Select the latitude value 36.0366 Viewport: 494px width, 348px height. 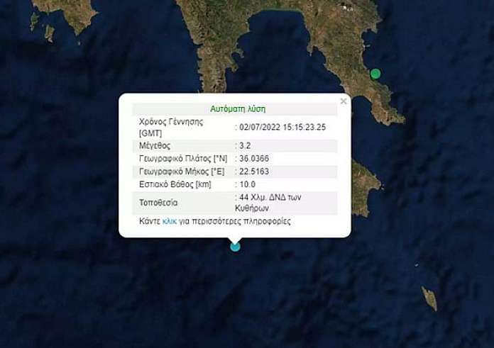coord(254,158)
